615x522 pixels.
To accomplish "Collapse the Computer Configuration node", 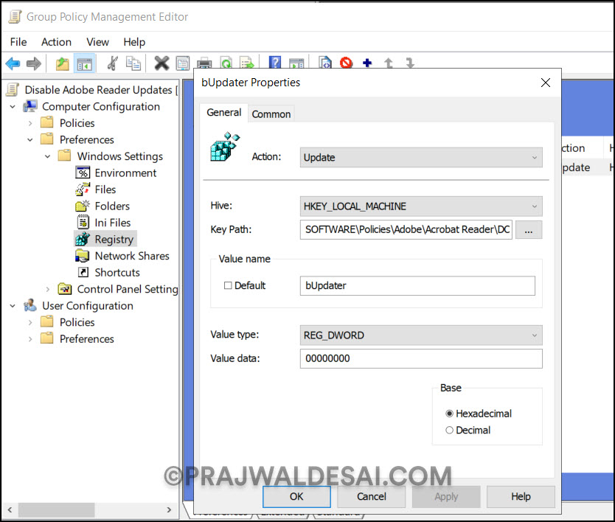I will (13, 107).
